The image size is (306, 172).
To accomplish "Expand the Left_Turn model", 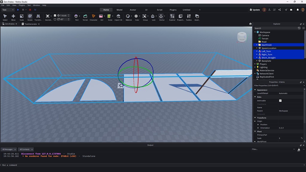I will (257, 51).
